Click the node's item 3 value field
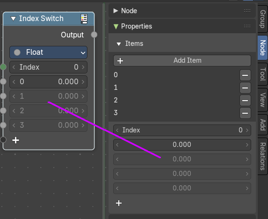The image size is (268, 219). (x=48, y=125)
